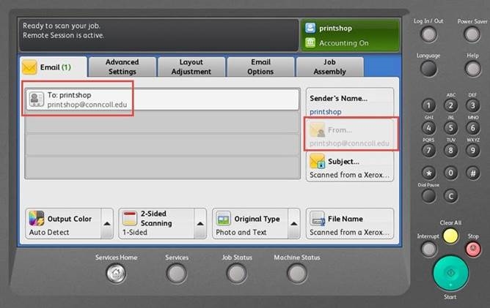Viewport: 490px width, 308px height.
Task: Push the Job Status button
Action: pyautogui.click(x=237, y=274)
